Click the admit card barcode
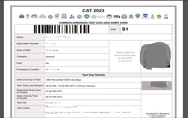The width and height of the screenshot is (188, 118). coord(62,29)
